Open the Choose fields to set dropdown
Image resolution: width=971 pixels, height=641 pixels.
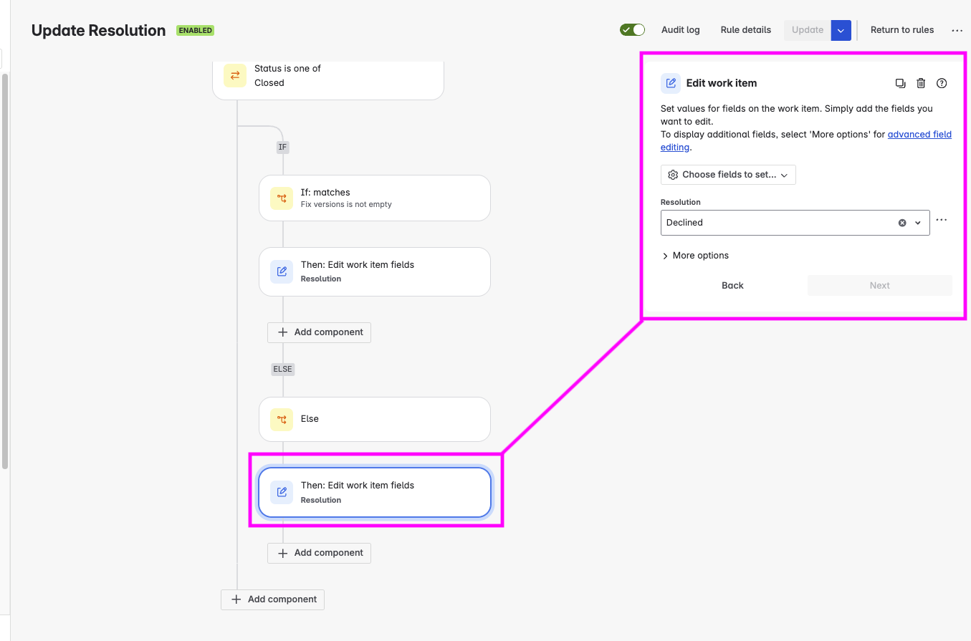pos(727,174)
